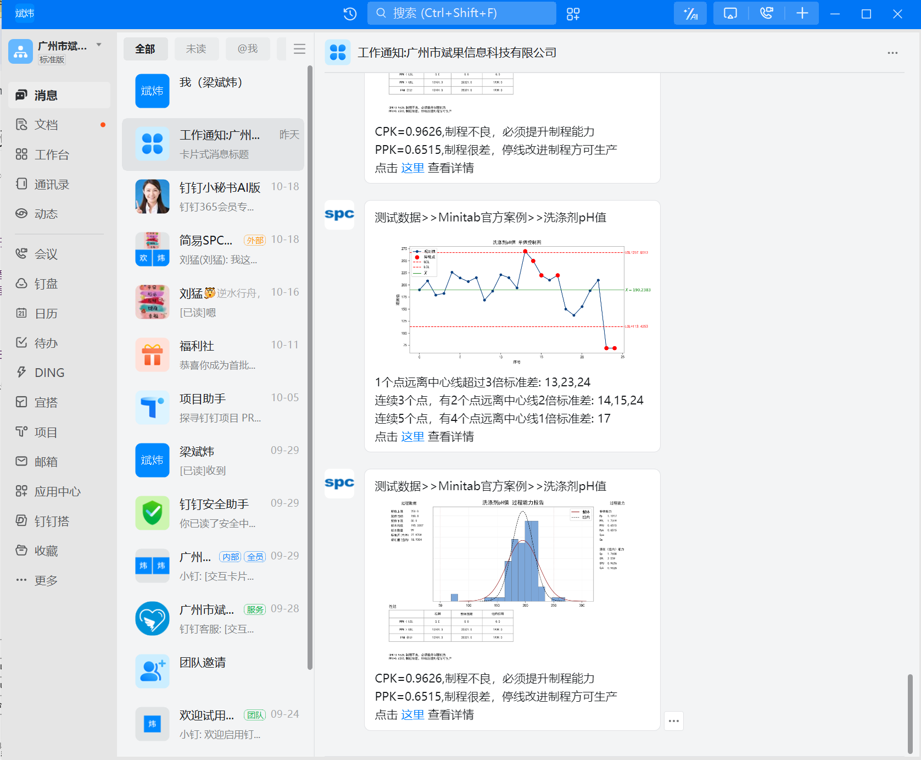The image size is (921, 760).
Task: Open 待办 in the sidebar
Action: (x=59, y=343)
